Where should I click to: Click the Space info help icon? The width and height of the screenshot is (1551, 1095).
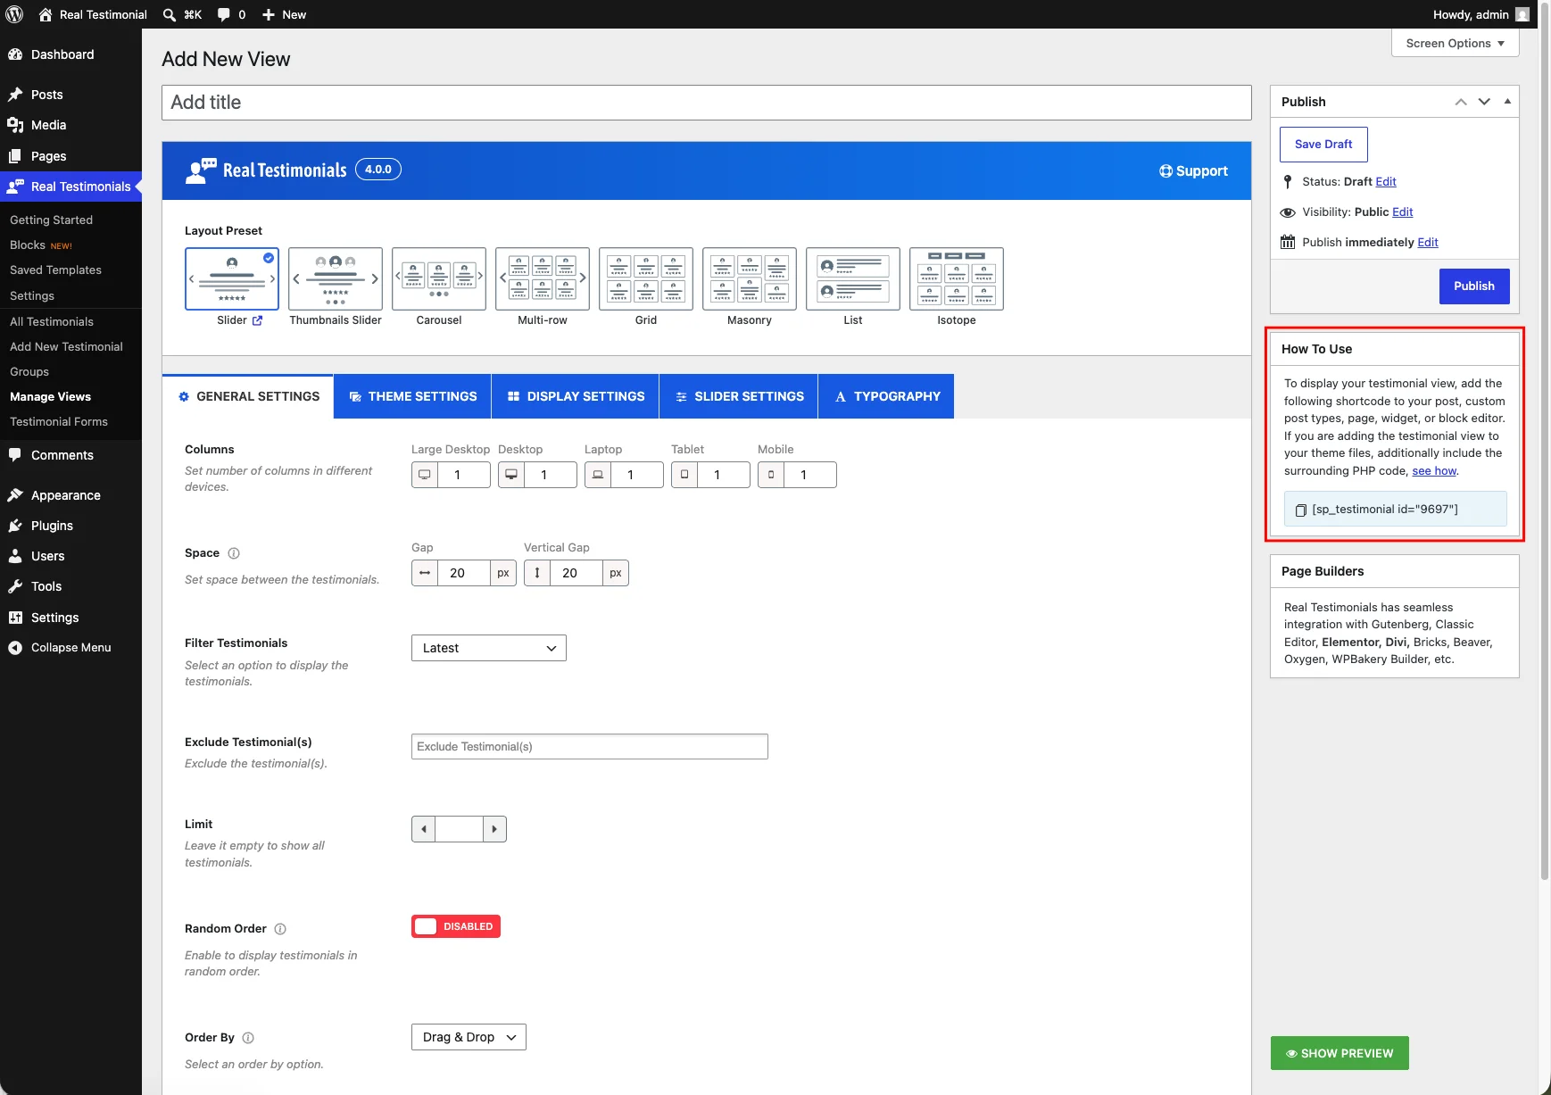[234, 553]
